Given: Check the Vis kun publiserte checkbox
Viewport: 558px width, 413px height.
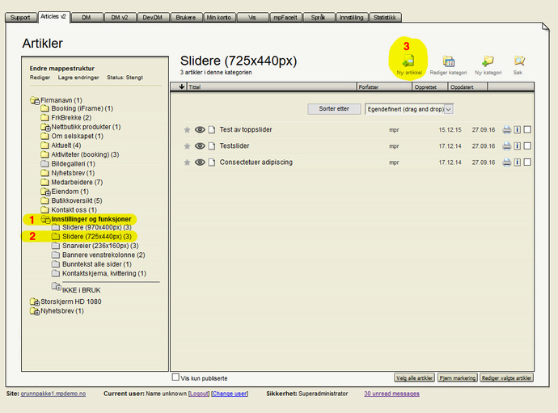Looking at the screenshot, I should click(176, 377).
